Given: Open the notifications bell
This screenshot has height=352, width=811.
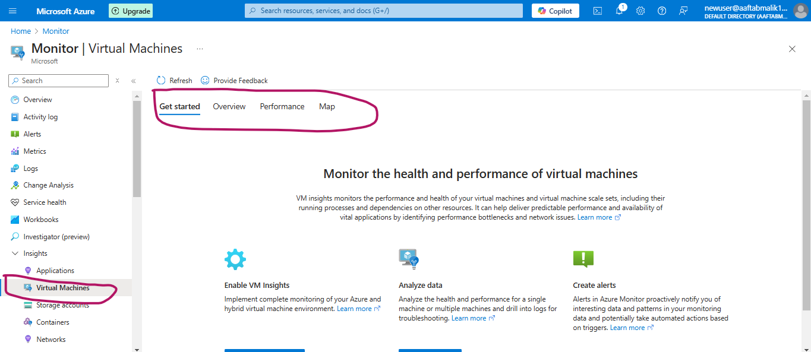Looking at the screenshot, I should (x=619, y=11).
